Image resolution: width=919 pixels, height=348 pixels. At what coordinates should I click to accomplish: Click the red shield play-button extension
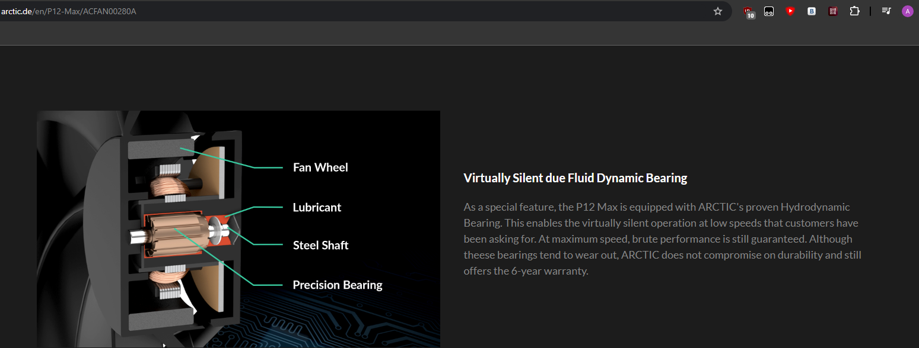790,11
